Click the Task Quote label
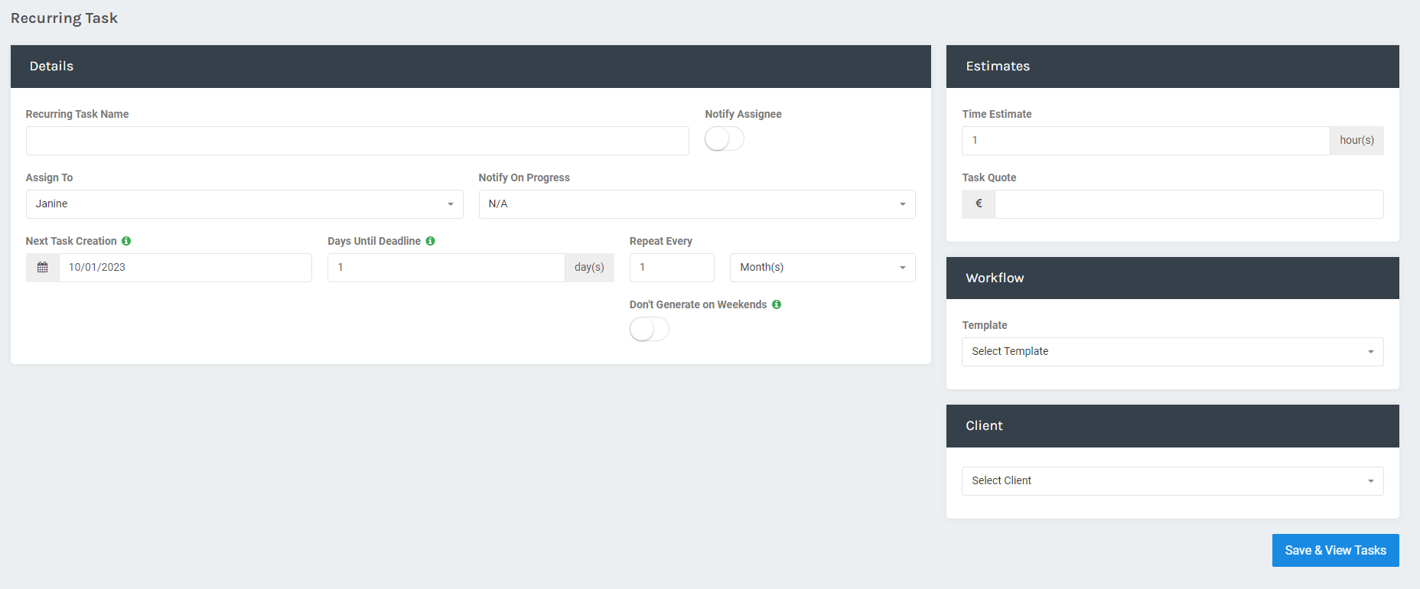Image resolution: width=1420 pixels, height=589 pixels. point(989,177)
